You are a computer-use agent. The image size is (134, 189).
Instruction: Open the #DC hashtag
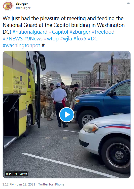tap(93, 39)
